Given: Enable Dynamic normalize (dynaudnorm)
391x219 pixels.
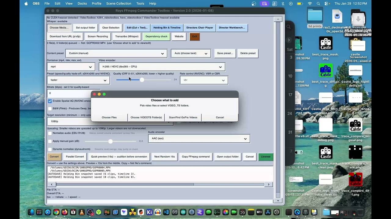Looking at the screenshot, I should [x=50, y=149].
